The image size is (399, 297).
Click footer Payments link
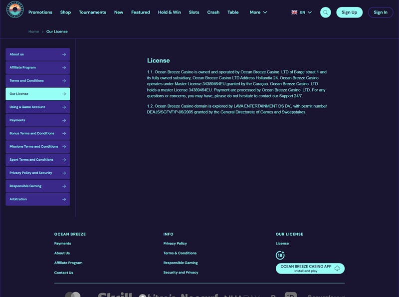point(63,244)
